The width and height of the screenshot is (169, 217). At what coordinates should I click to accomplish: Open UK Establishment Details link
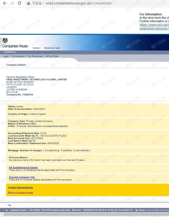pos(23,167)
